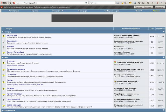This screenshot has height=112, width=166.
Task: Click Продолжать блокировать button
Action: (143, 7)
